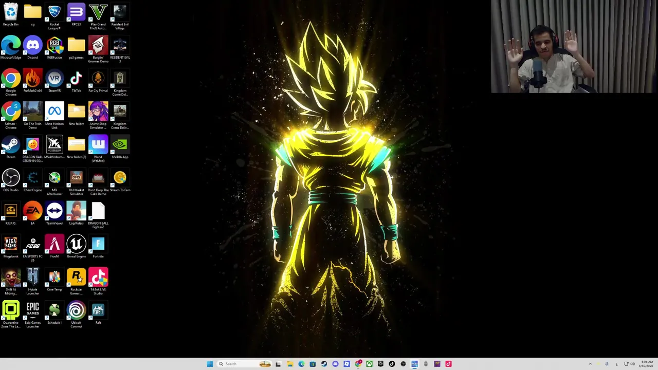Open the volume control in system tray
Image resolution: width=658 pixels, height=370 pixels.
coord(632,364)
